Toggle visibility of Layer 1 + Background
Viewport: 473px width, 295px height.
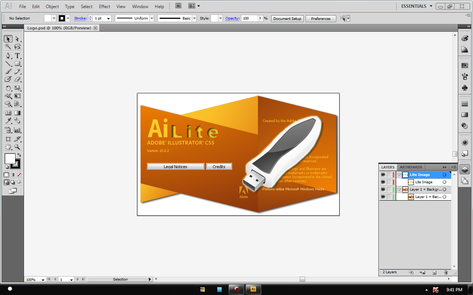383,190
